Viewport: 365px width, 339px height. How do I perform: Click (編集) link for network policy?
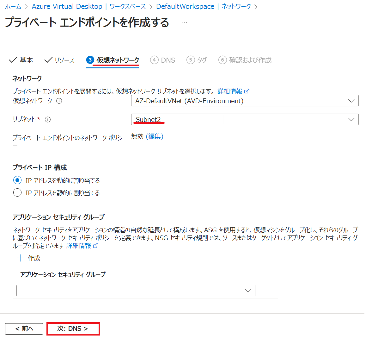click(x=155, y=136)
